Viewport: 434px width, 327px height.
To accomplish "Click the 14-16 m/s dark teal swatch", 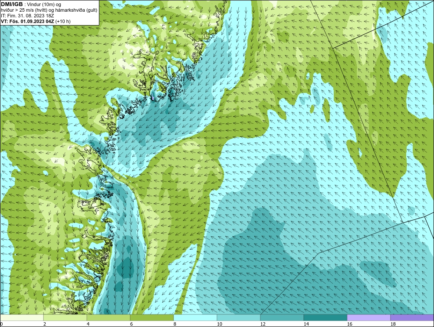I will pos(325,317).
